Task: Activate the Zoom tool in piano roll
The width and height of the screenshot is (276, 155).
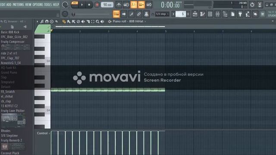Action: pos(97,22)
